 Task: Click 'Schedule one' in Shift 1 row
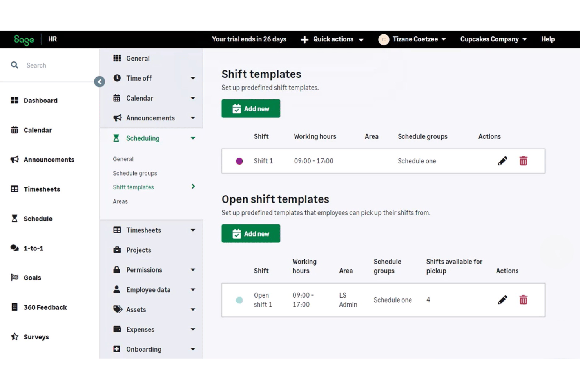click(417, 161)
